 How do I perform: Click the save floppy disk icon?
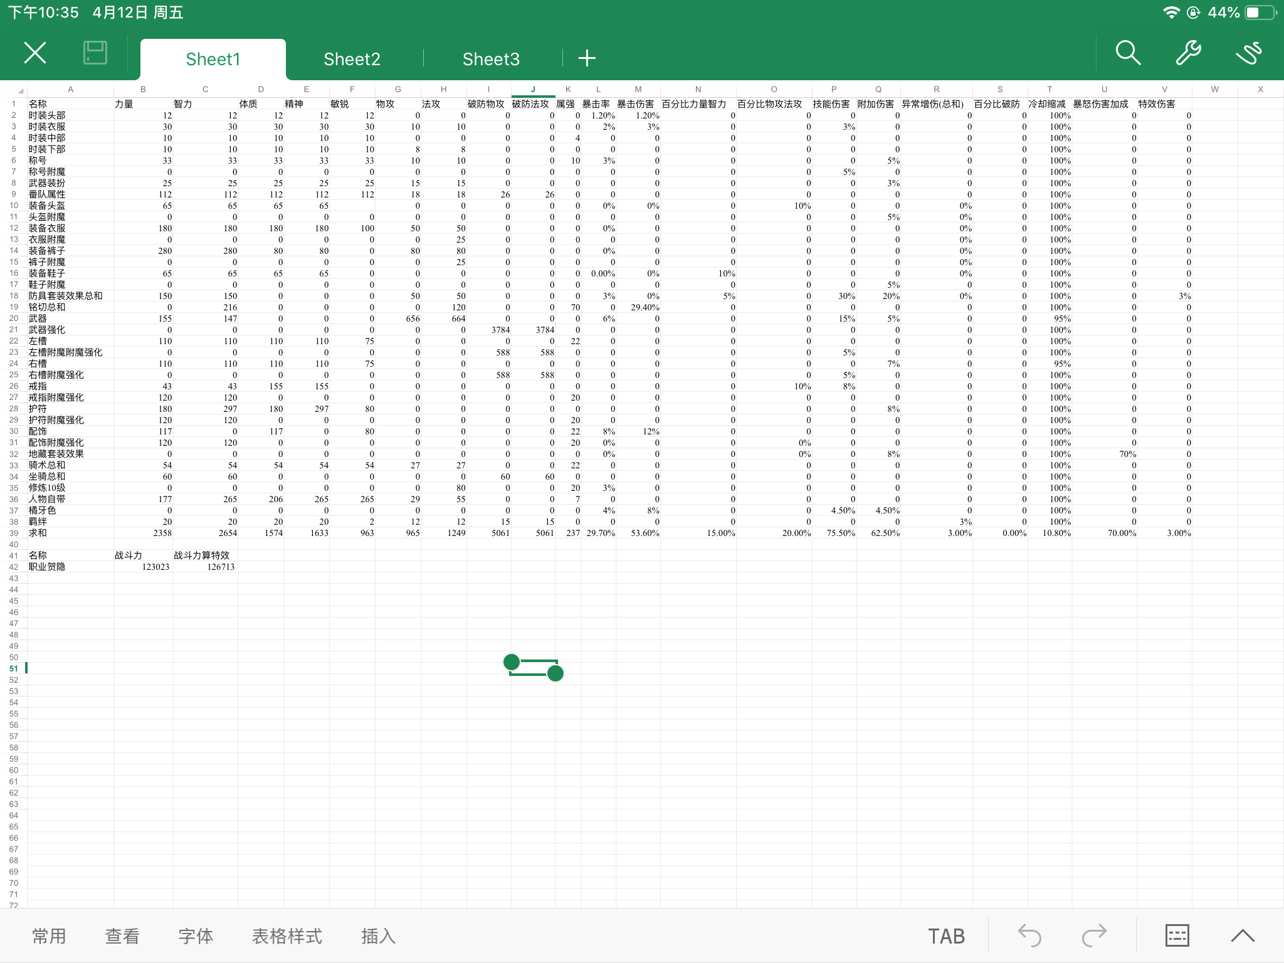click(95, 53)
